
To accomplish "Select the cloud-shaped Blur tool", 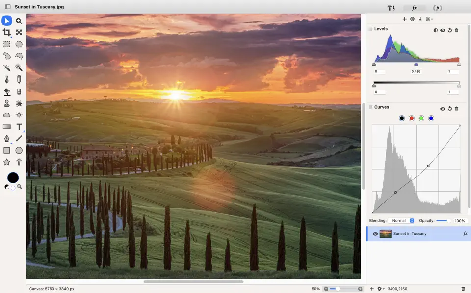I will tap(6, 115).
